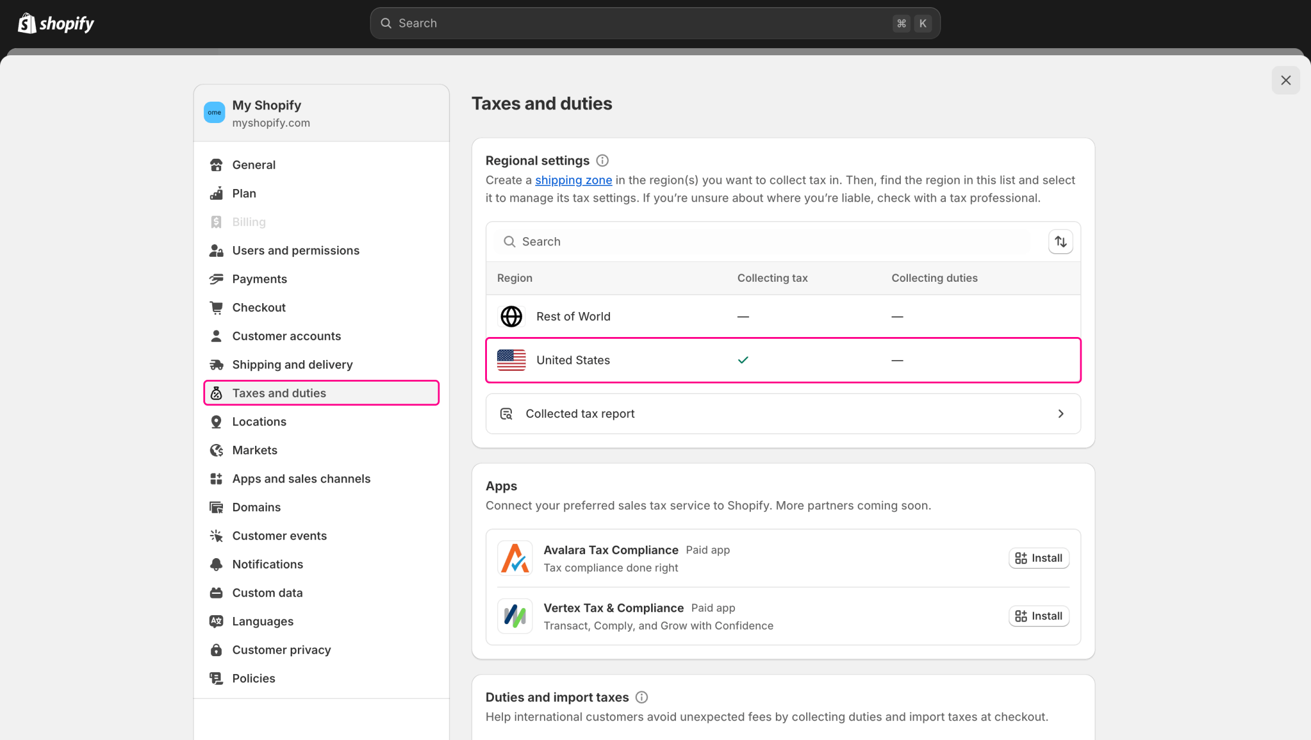Viewport: 1311px width, 740px height.
Task: Close the settings panel with X
Action: point(1285,80)
